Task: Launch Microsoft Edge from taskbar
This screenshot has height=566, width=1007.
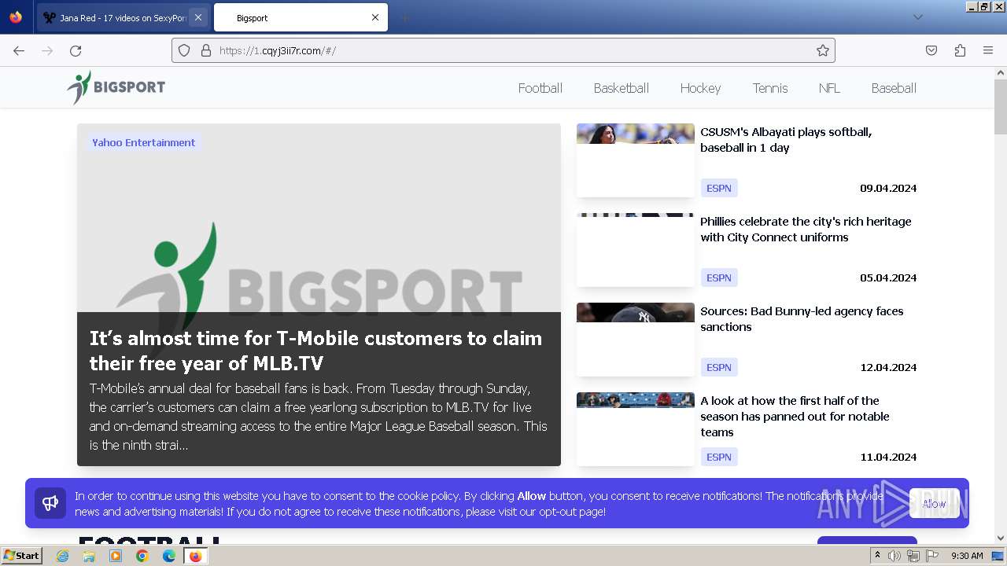Action: pos(168,556)
